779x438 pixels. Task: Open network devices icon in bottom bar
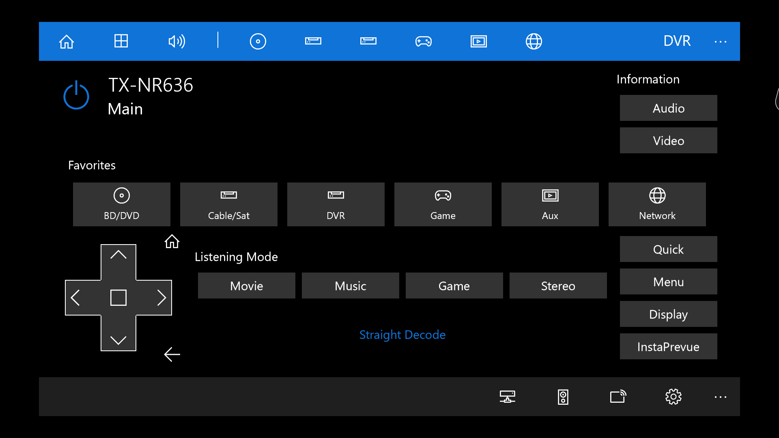pyautogui.click(x=507, y=397)
